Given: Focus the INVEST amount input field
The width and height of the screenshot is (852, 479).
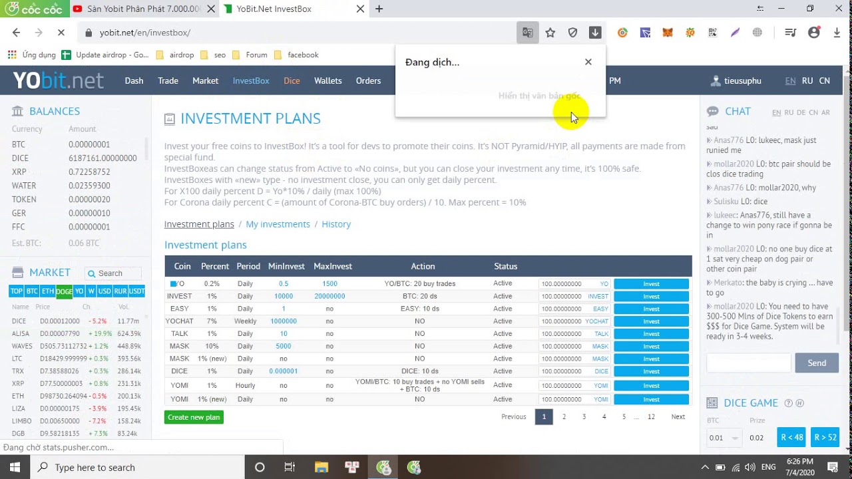Looking at the screenshot, I should 575,296.
